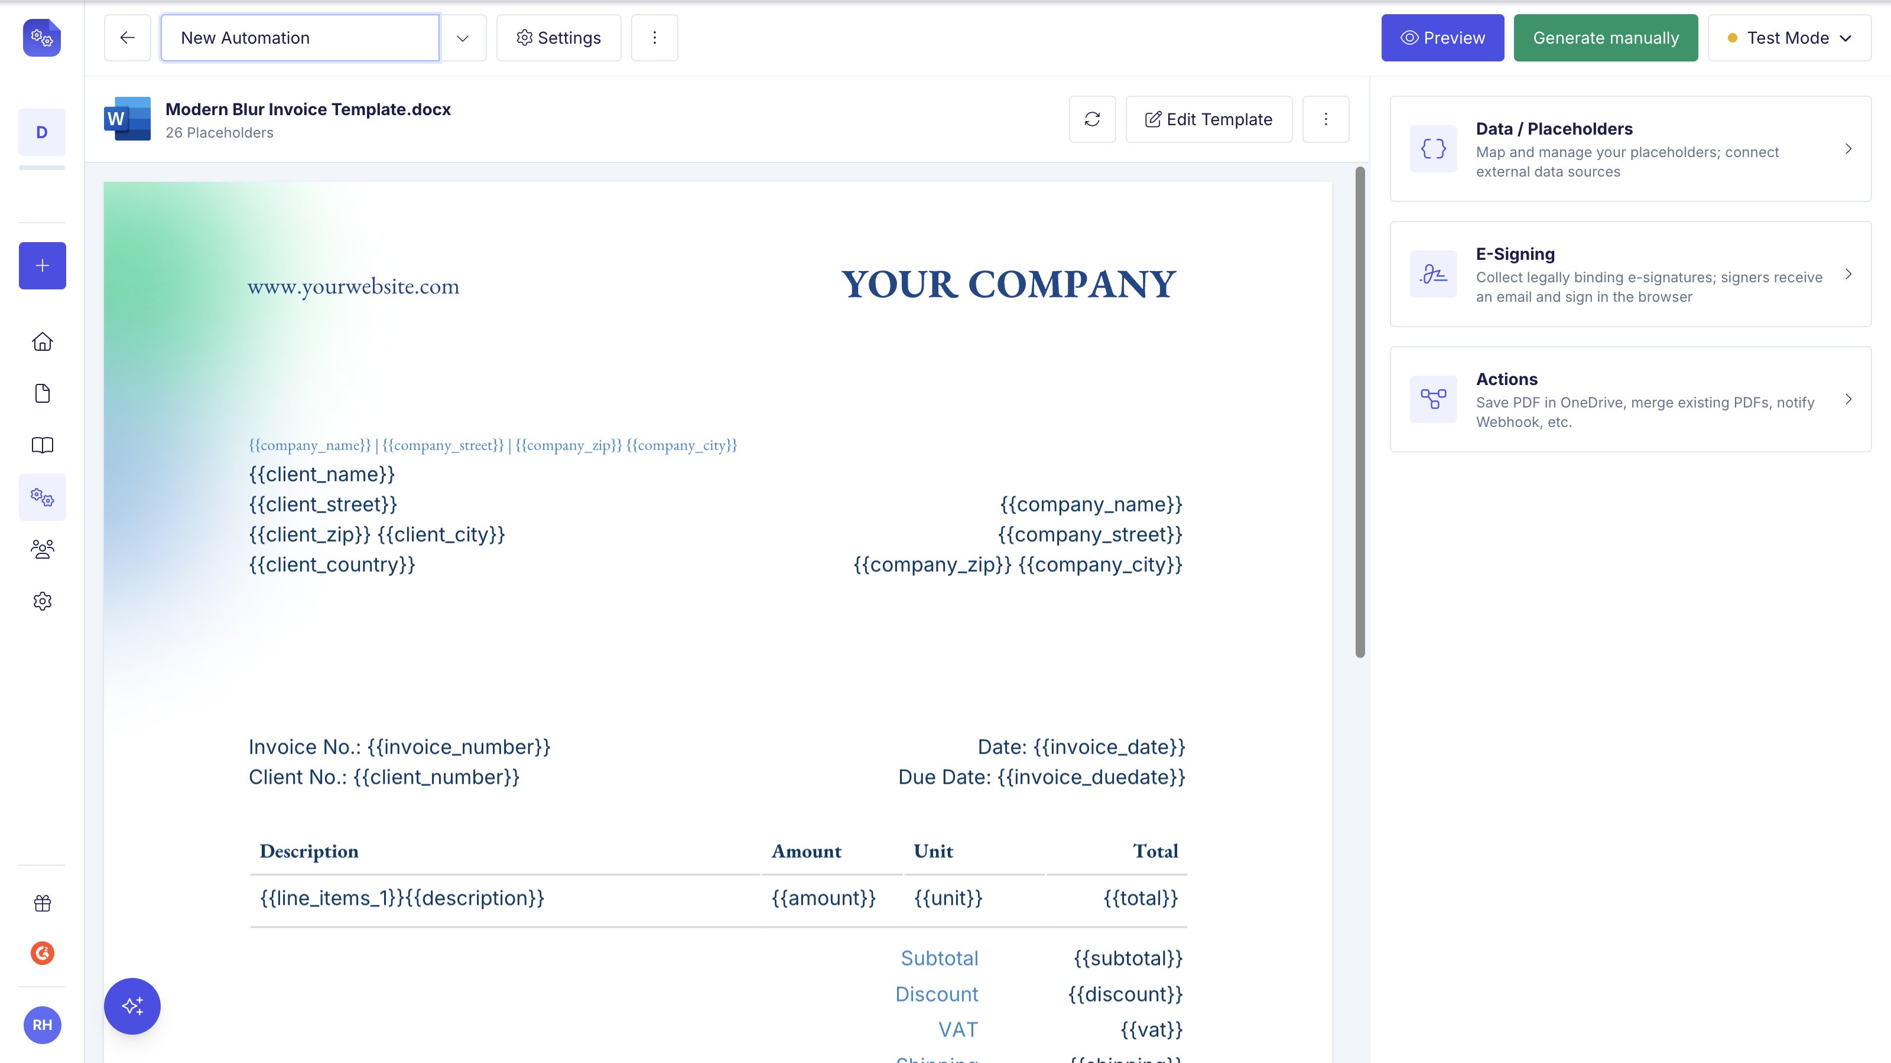Click the {{line_items_1}}{{description}} cell
Screen dimensions: 1891x1063
click(402, 898)
